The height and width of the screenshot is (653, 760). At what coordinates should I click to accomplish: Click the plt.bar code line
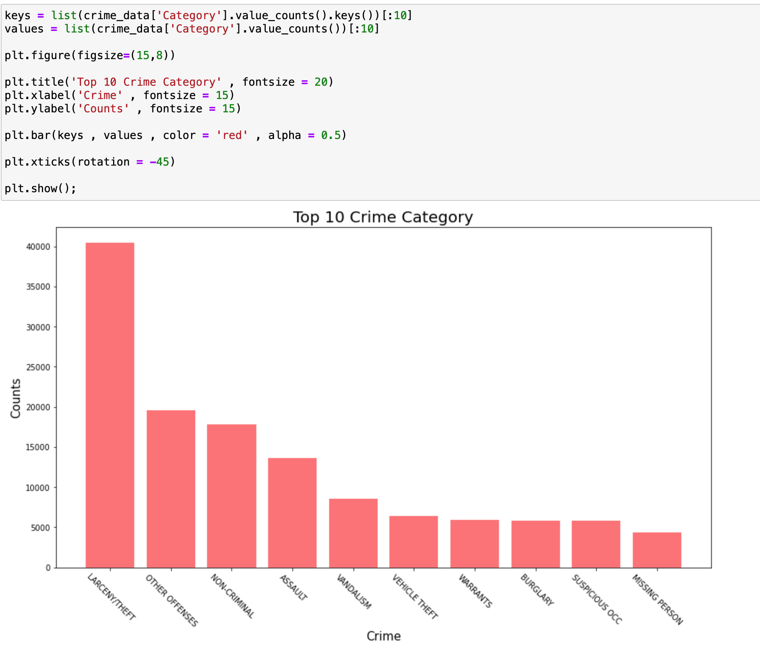(x=175, y=135)
